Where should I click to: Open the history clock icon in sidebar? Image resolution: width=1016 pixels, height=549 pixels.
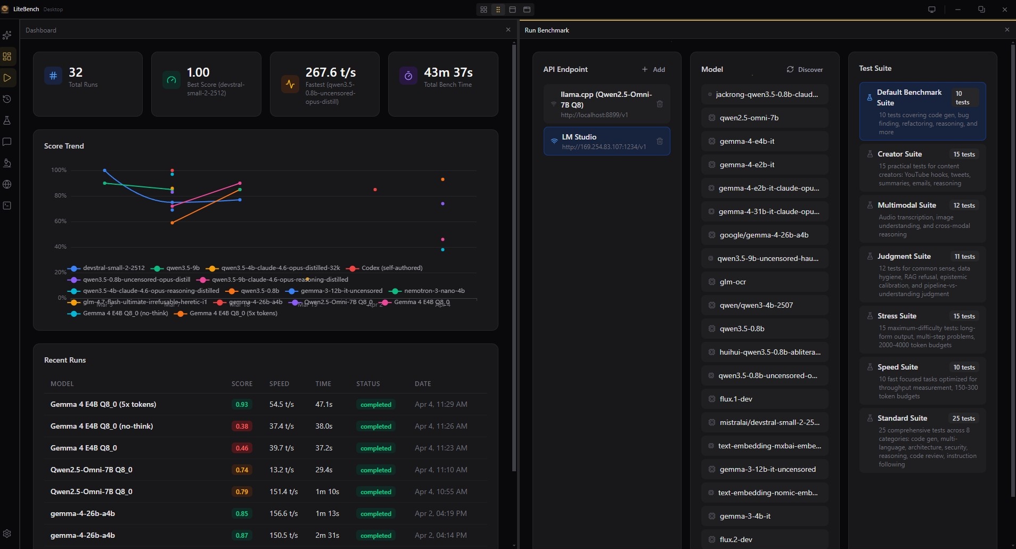[x=7, y=99]
